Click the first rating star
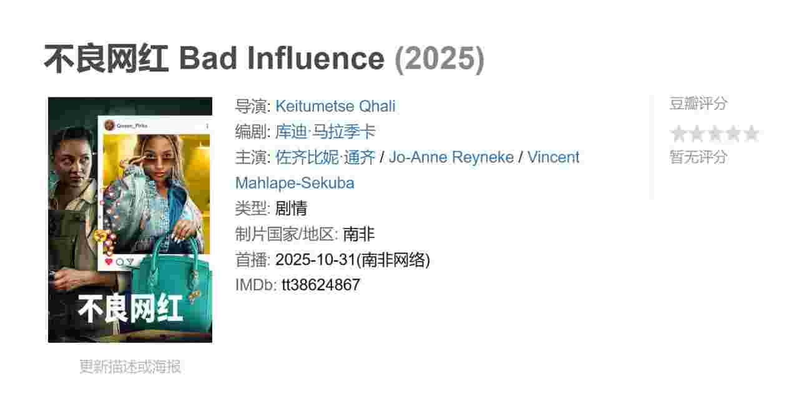Viewport: 799px width, 402px height. point(678,134)
